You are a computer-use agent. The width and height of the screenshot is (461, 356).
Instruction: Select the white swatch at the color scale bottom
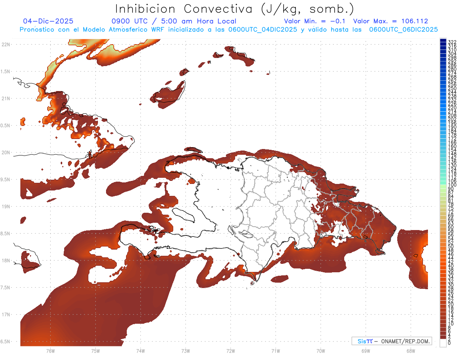tap(443, 342)
